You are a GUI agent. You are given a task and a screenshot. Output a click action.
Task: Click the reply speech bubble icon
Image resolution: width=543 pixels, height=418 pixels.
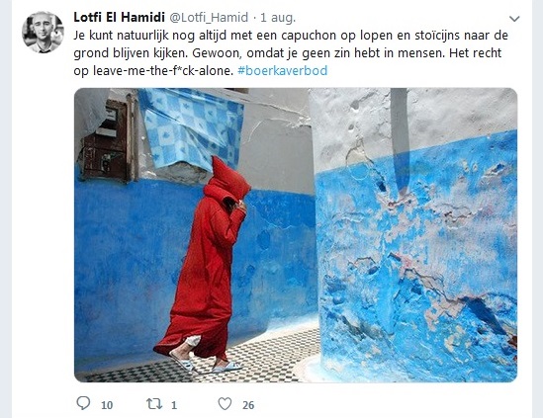[83, 403]
